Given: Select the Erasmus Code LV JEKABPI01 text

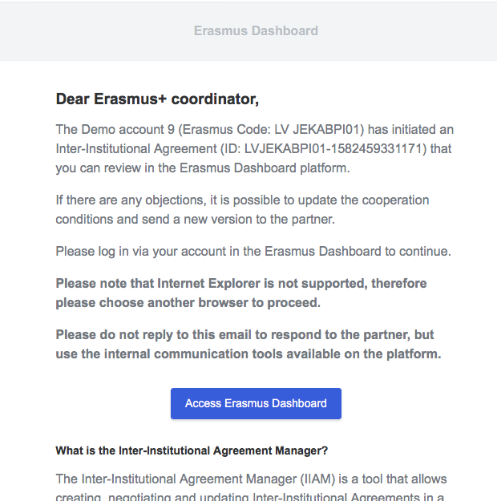Looking at the screenshot, I should (273, 130).
